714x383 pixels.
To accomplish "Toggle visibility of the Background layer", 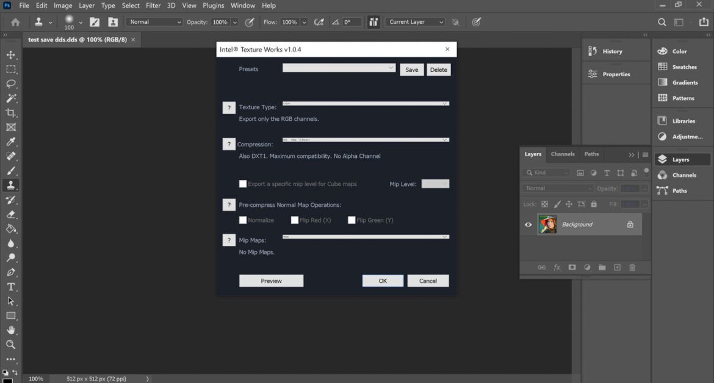I will (x=528, y=224).
